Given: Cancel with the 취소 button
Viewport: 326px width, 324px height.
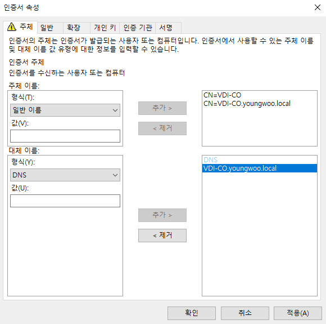Looking at the screenshot, I should (x=245, y=313).
